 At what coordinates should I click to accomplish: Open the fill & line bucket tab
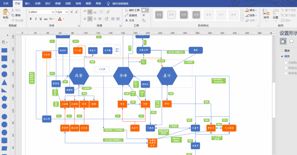[x=283, y=41]
